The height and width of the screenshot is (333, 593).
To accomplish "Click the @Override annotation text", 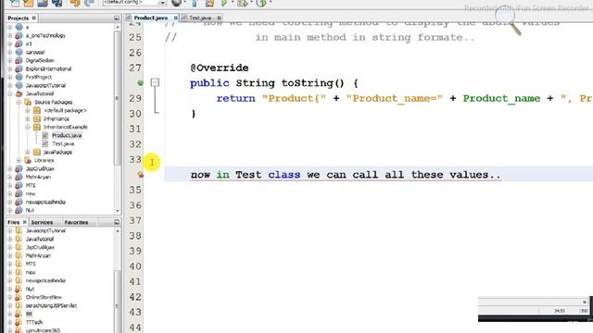I will pyautogui.click(x=220, y=68).
